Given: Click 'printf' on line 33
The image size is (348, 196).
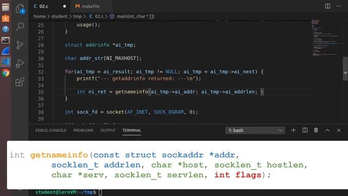Looking at the screenshot, I should click(85, 78).
